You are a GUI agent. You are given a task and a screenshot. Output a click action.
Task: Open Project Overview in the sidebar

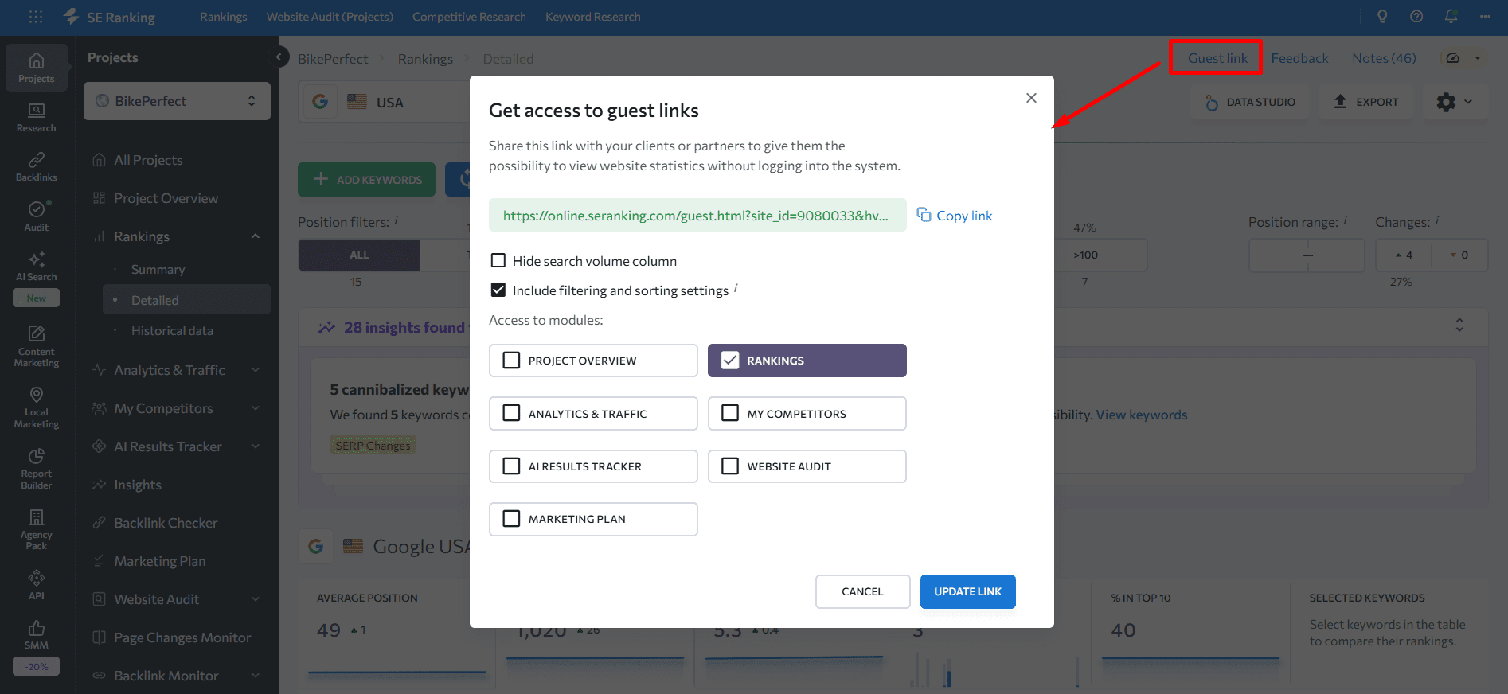166,198
